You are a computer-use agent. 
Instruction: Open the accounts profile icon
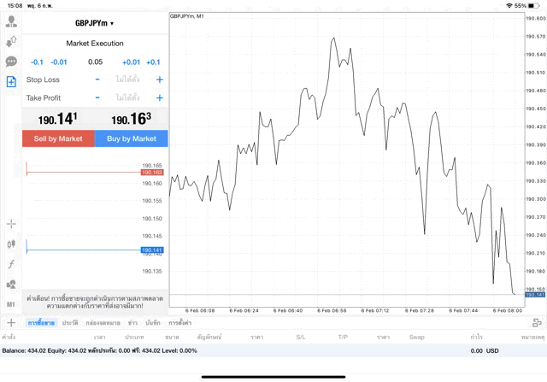[11, 22]
